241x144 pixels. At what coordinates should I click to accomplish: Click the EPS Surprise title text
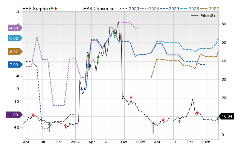pyautogui.click(x=36, y=9)
